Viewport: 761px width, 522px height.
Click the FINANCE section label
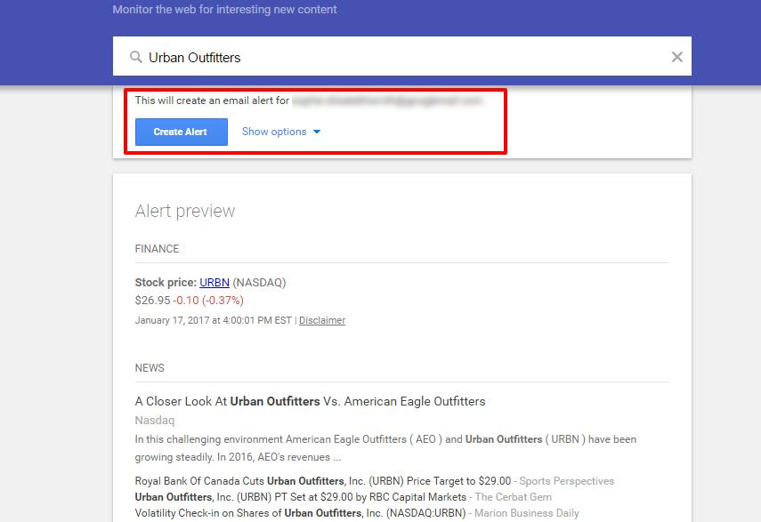click(x=157, y=249)
